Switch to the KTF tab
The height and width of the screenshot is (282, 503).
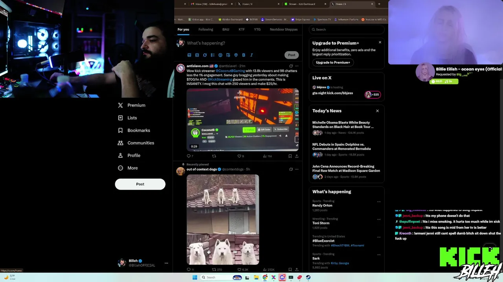(x=242, y=29)
